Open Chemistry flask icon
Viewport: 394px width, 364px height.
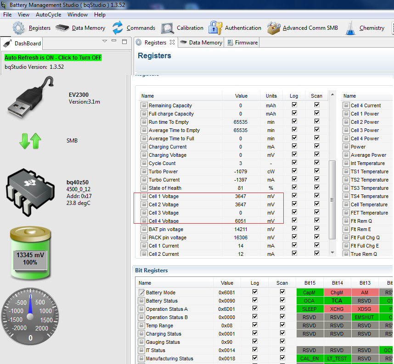click(350, 28)
